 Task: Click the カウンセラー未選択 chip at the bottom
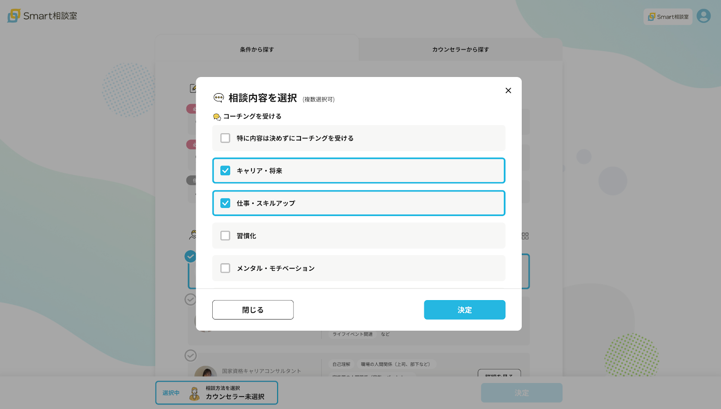[230, 396]
